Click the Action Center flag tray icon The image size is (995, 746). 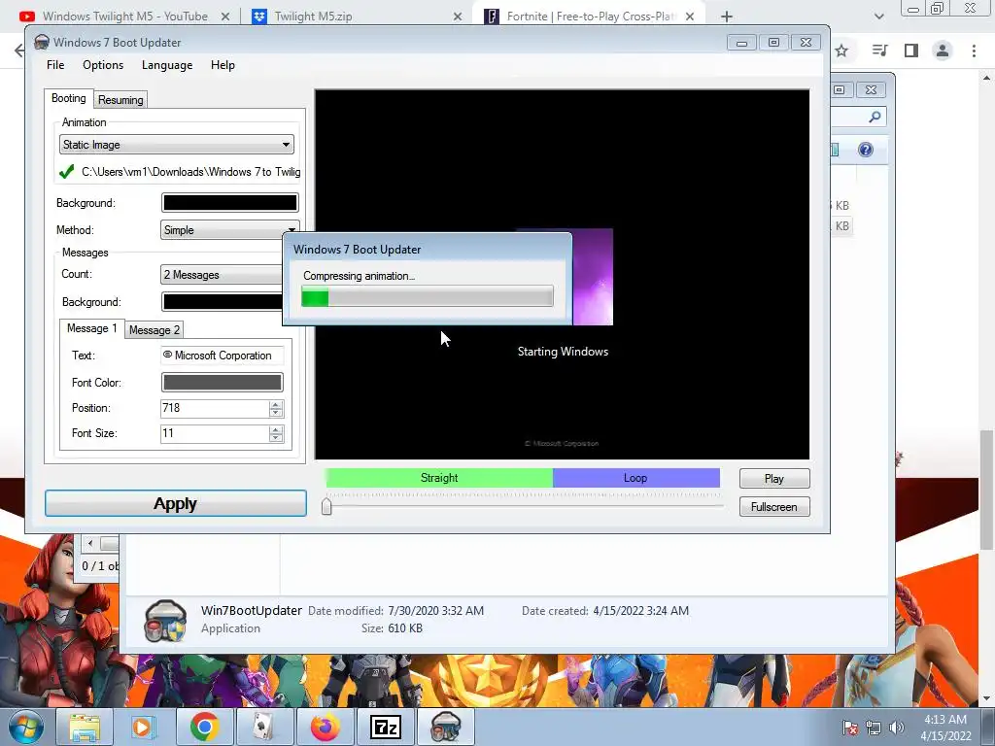849,728
